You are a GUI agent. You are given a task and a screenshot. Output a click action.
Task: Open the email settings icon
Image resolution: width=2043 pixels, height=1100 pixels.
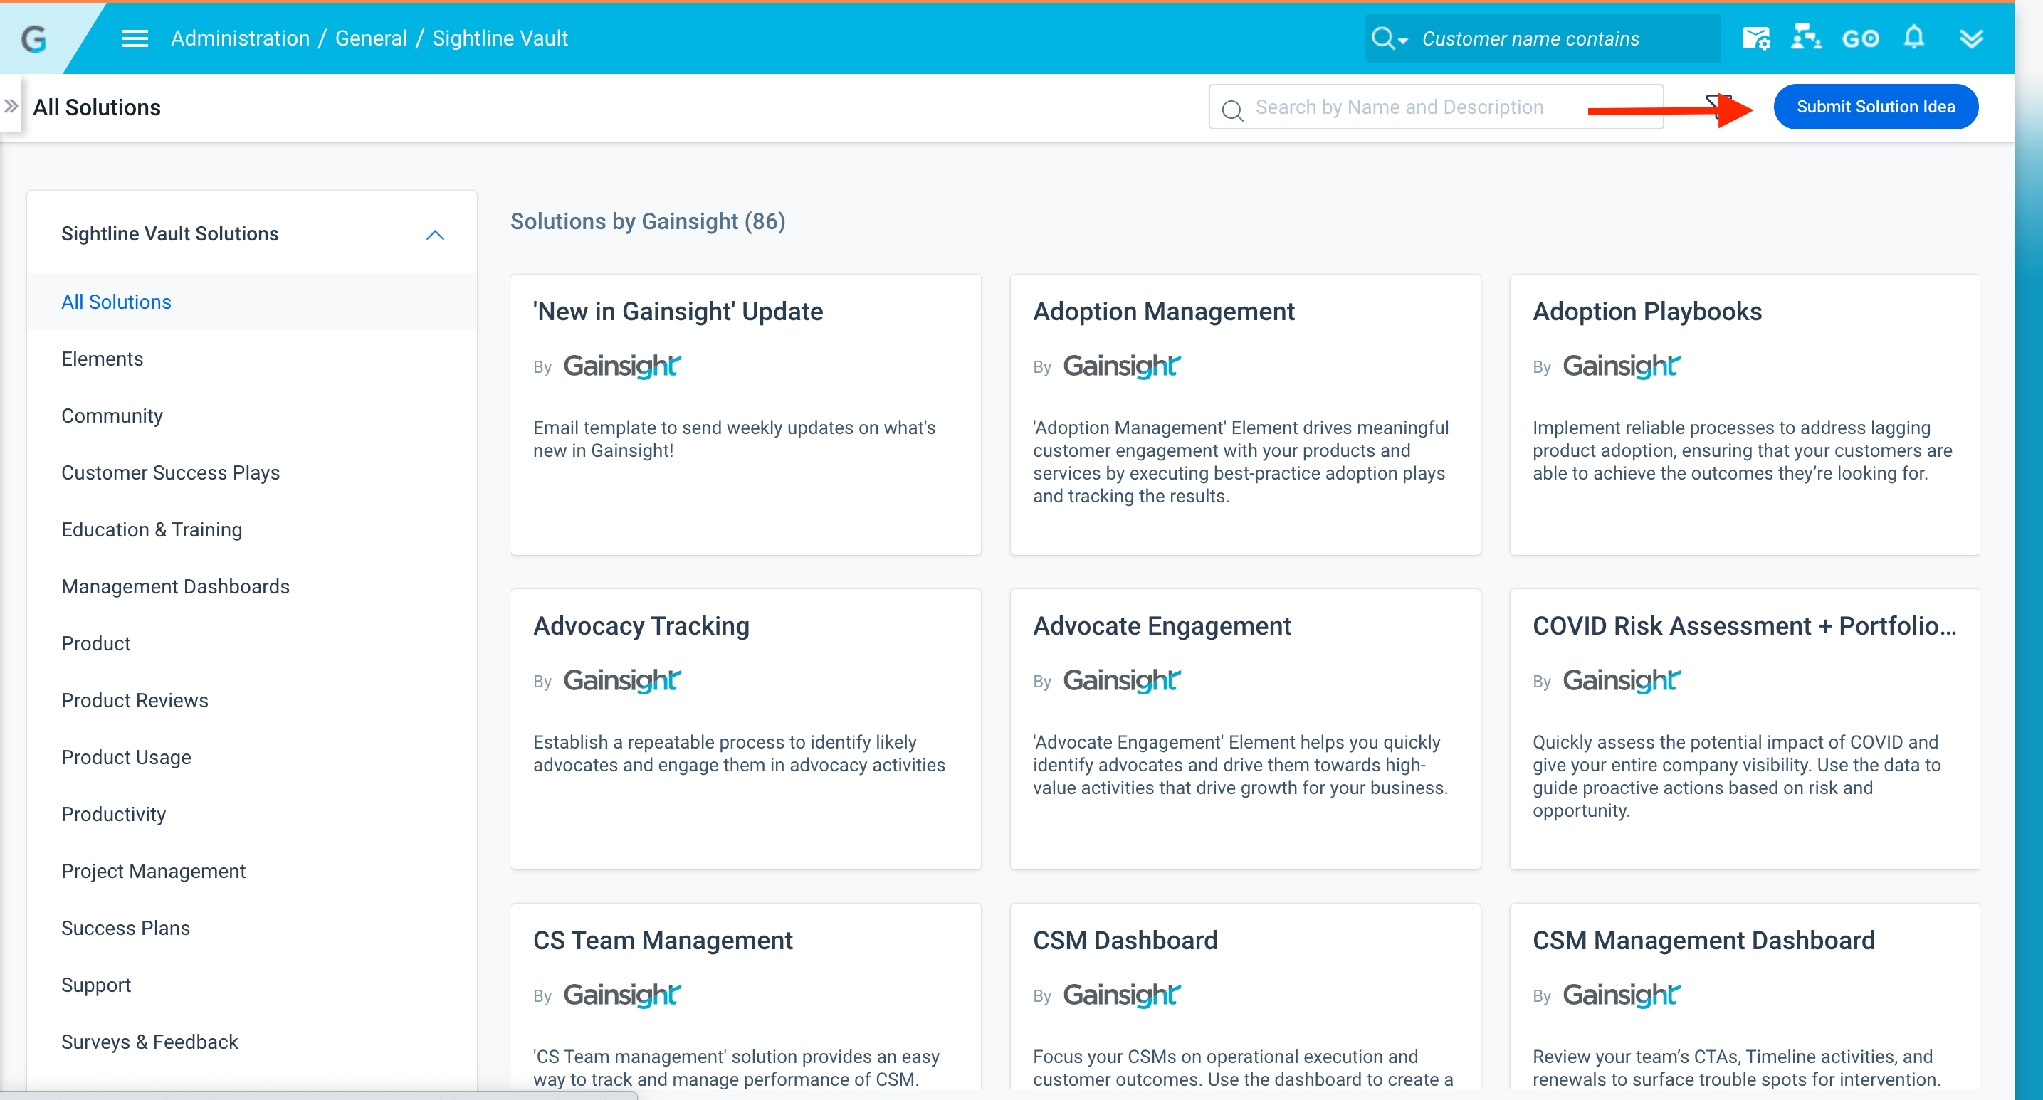click(1756, 38)
